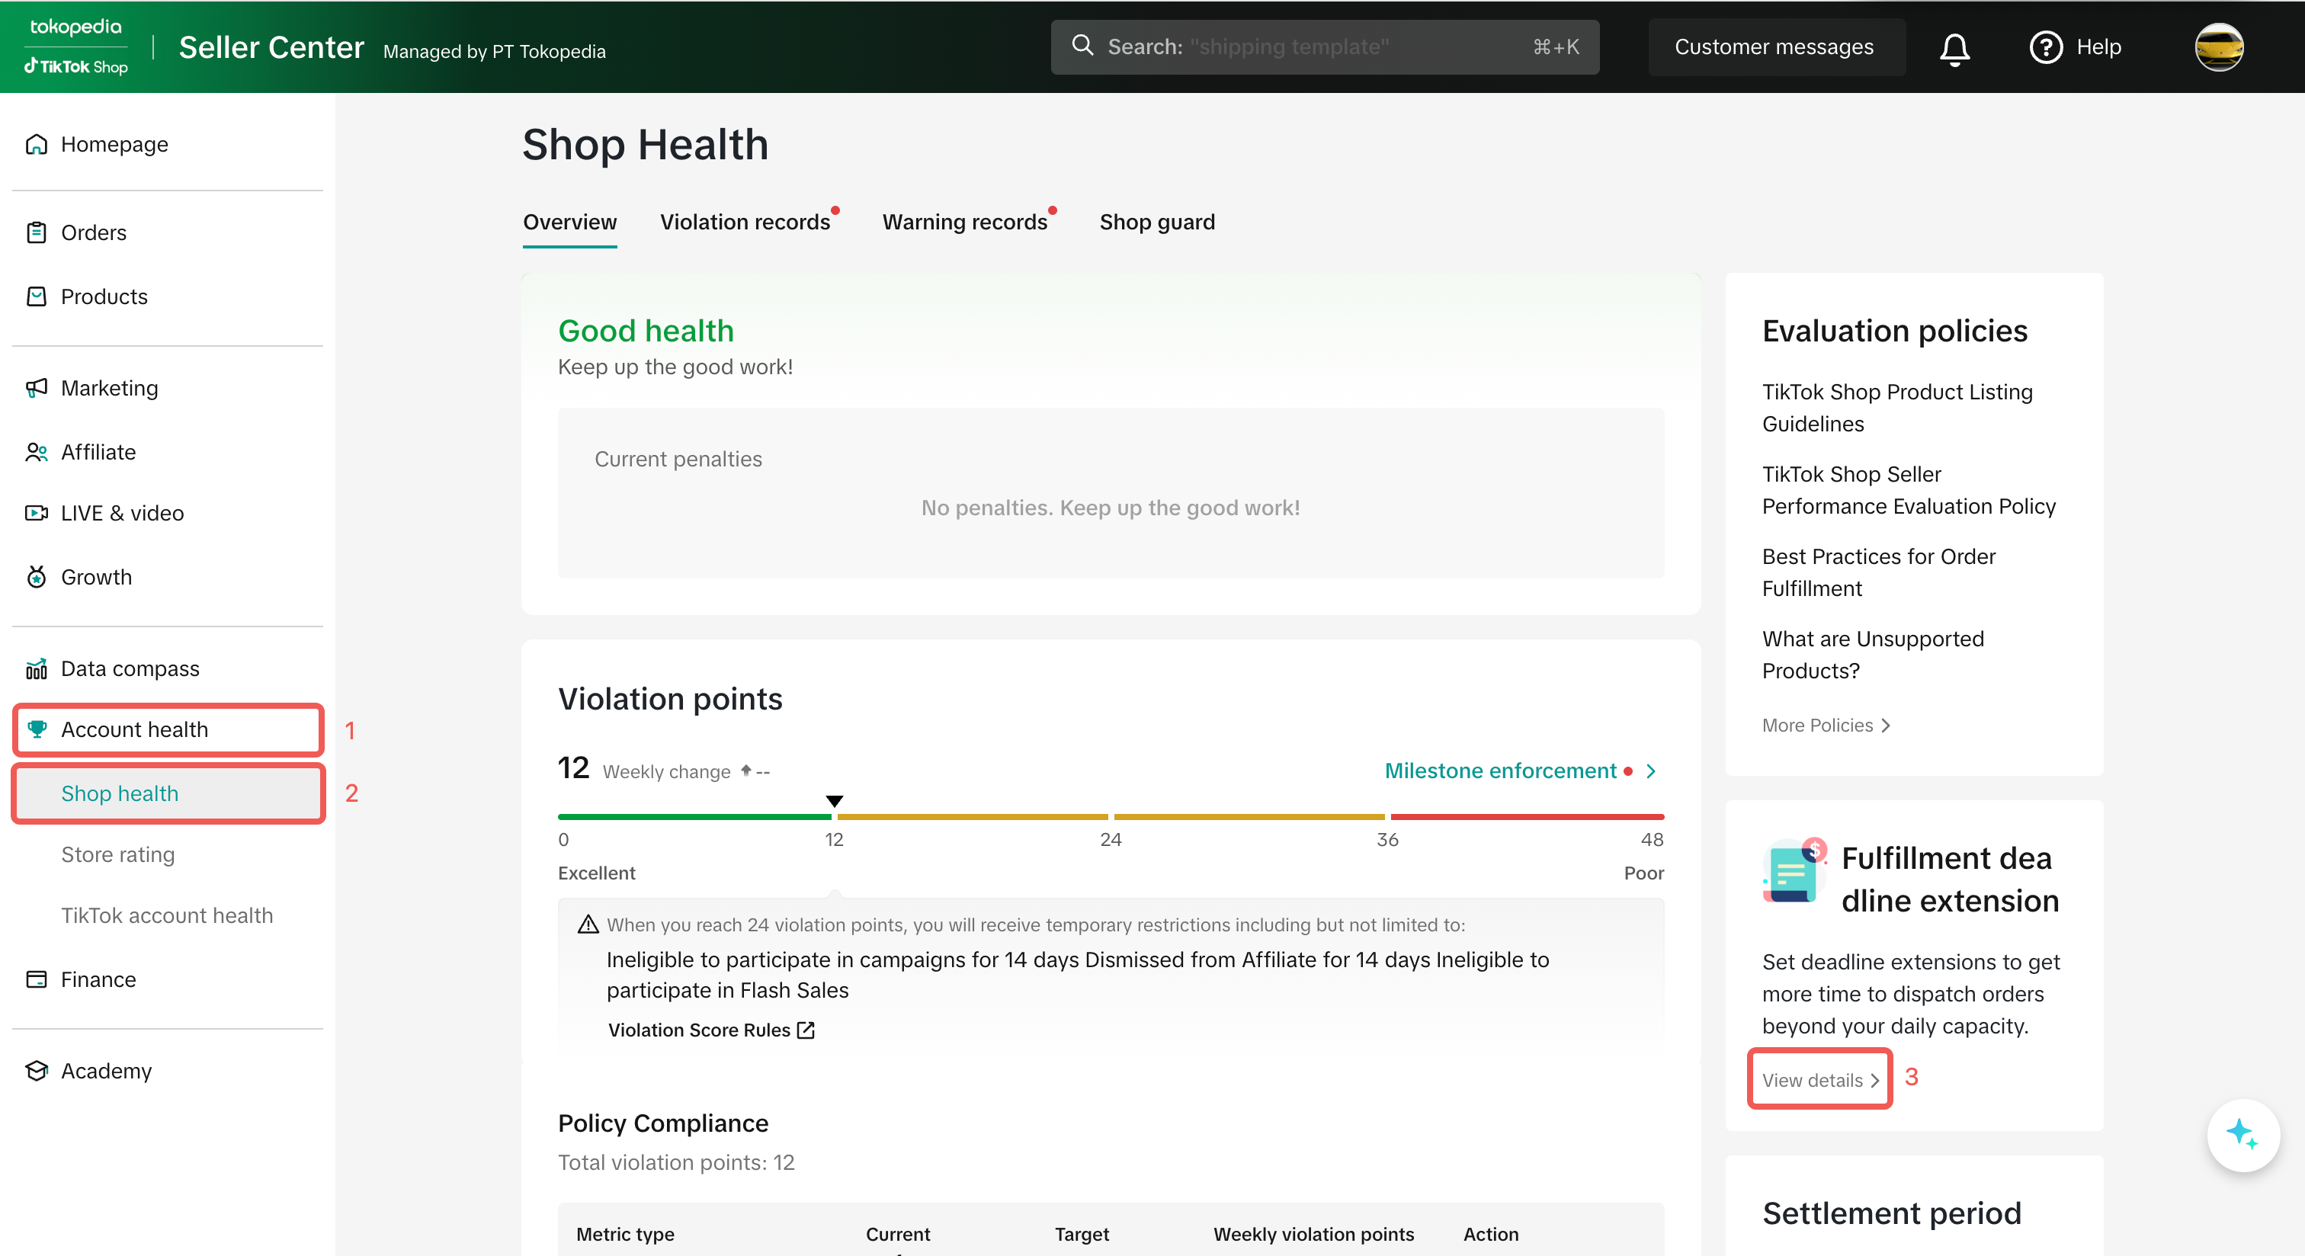
Task: Click the Orders clipboard icon in sidebar
Action: (37, 232)
